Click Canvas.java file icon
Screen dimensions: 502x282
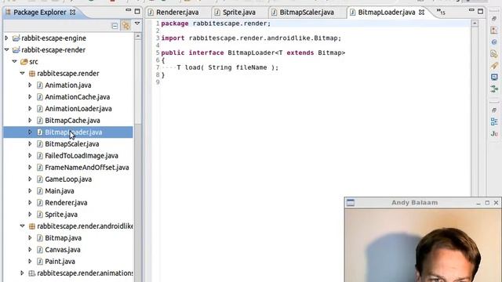[40, 250]
